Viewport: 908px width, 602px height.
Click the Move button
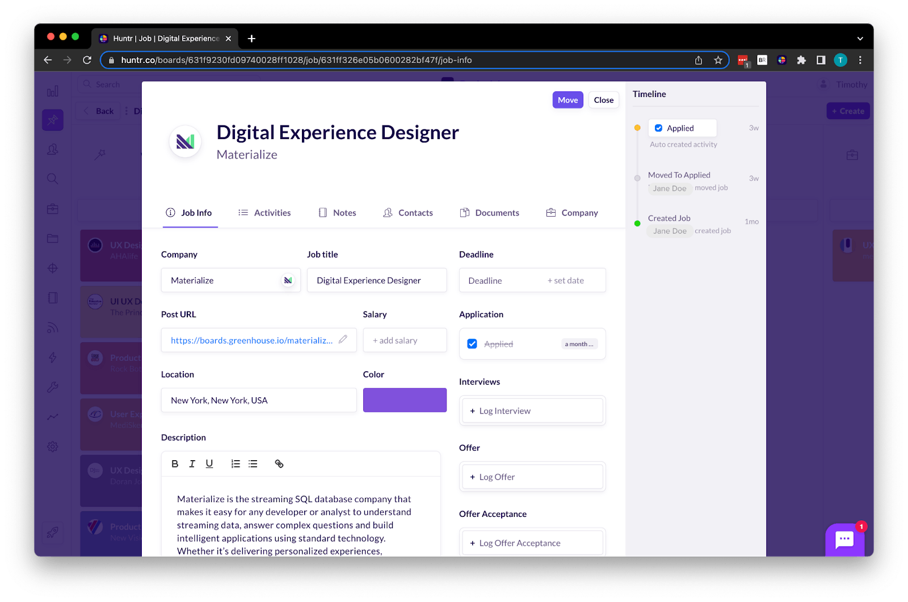[x=567, y=100]
